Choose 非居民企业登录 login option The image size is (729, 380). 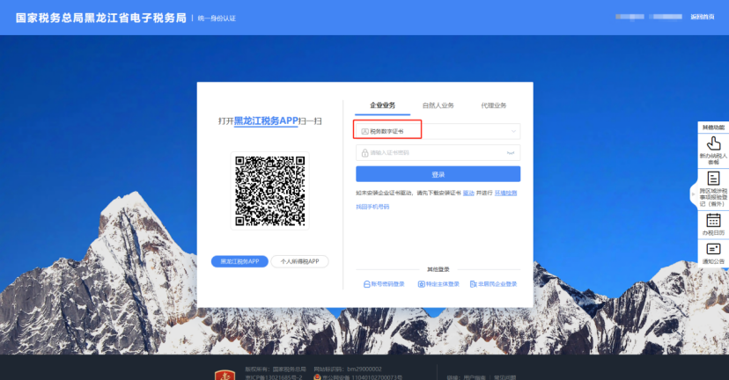pyautogui.click(x=493, y=284)
